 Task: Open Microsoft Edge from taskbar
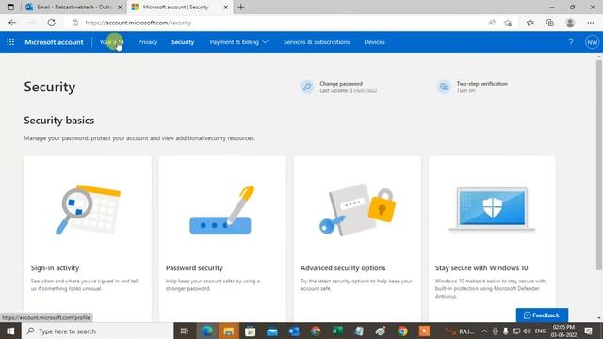(207, 331)
